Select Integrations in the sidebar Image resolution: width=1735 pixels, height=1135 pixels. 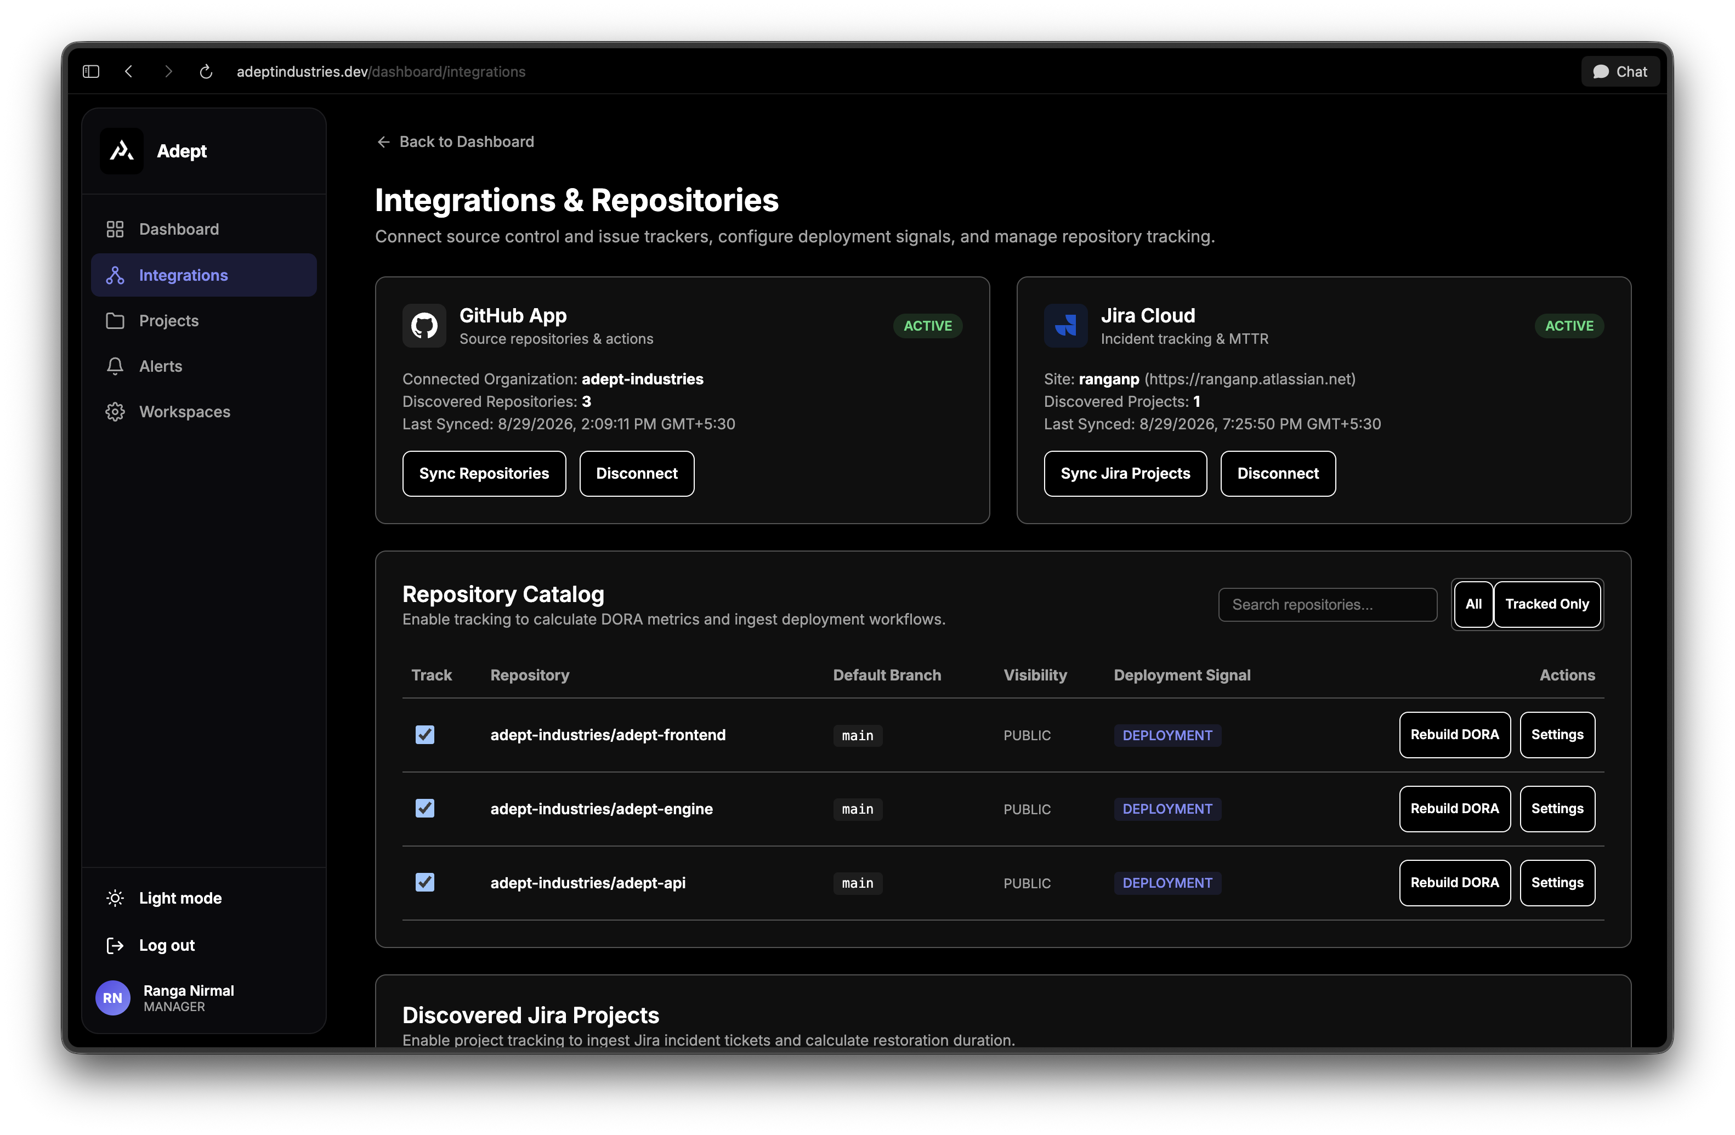pos(203,275)
